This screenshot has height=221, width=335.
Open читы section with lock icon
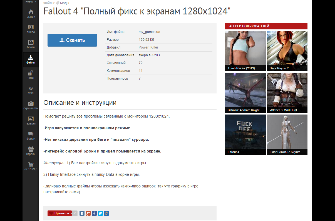31,75
